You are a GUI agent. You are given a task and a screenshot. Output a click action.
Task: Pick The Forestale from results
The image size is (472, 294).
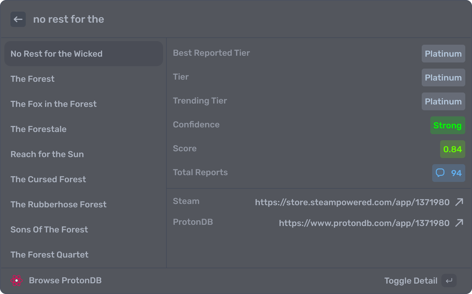(39, 129)
